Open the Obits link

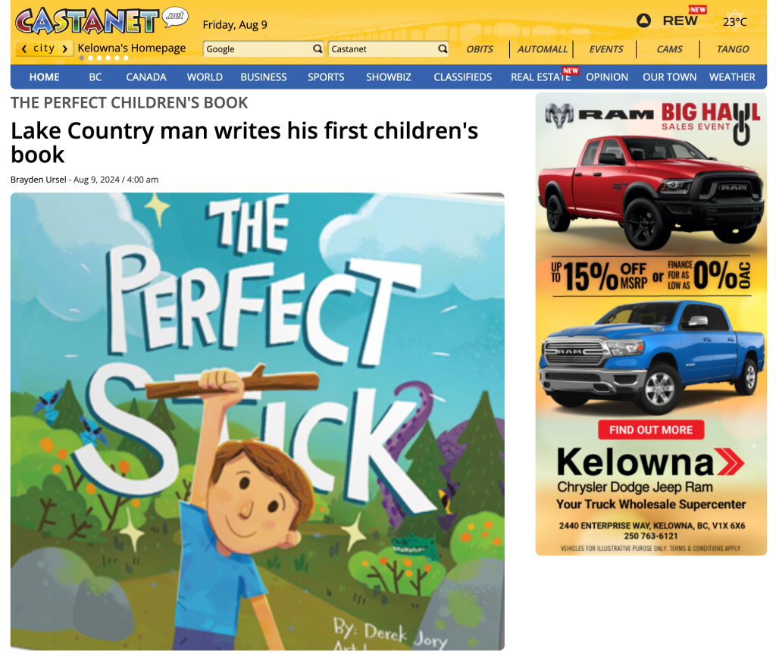coord(480,49)
